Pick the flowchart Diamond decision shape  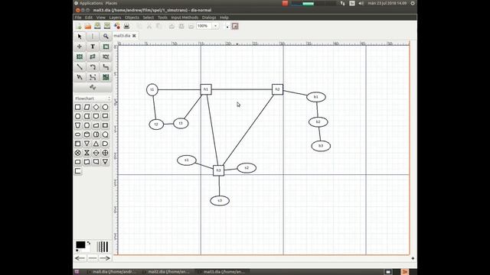(x=96, y=107)
